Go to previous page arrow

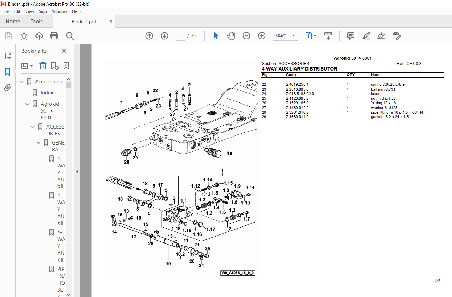pyautogui.click(x=149, y=35)
